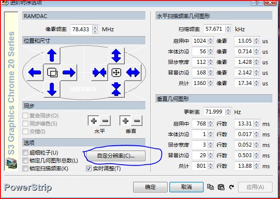Click the vertical sync minus button
This screenshot has width=280, height=199.
(137, 121)
